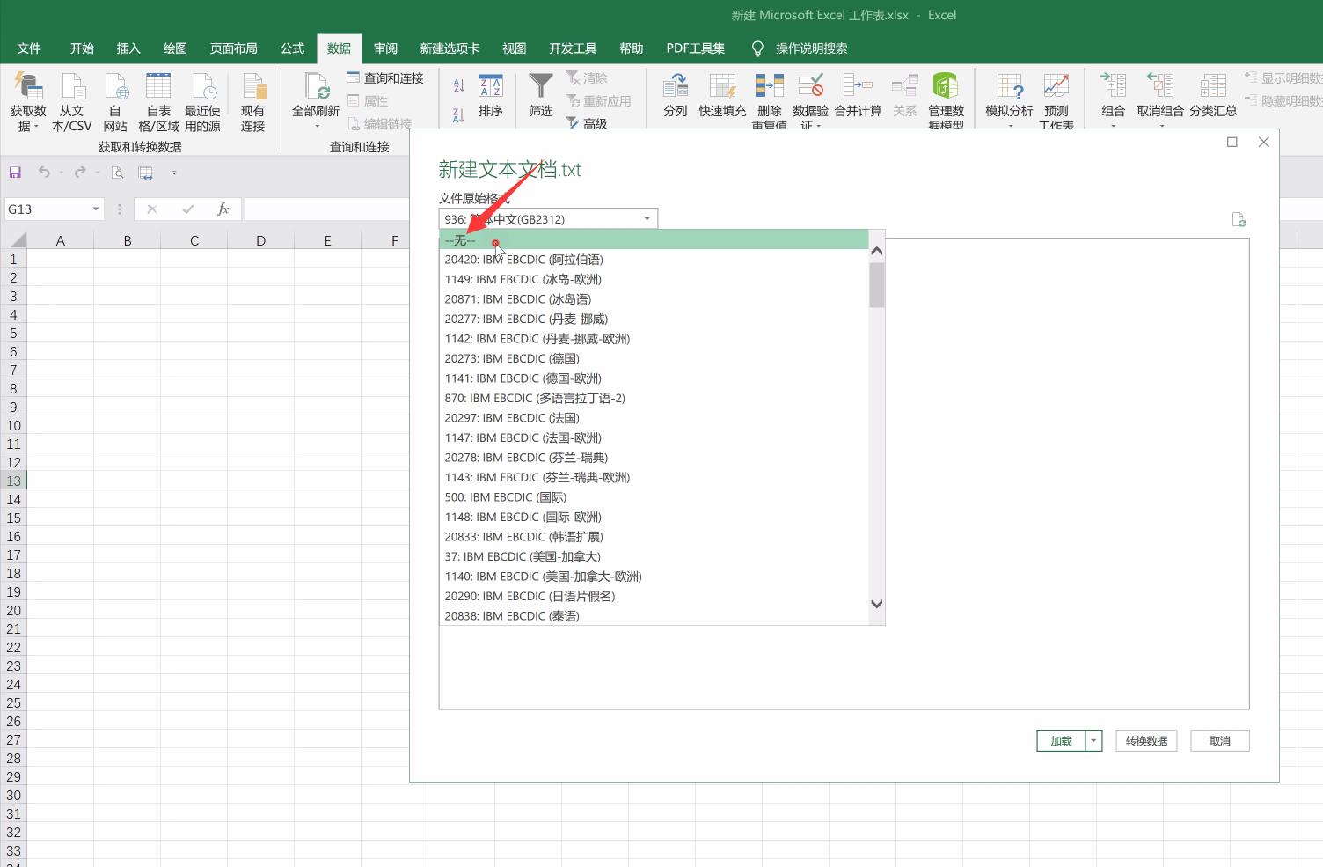Click Undo arrow in quick access toolbar

[44, 173]
